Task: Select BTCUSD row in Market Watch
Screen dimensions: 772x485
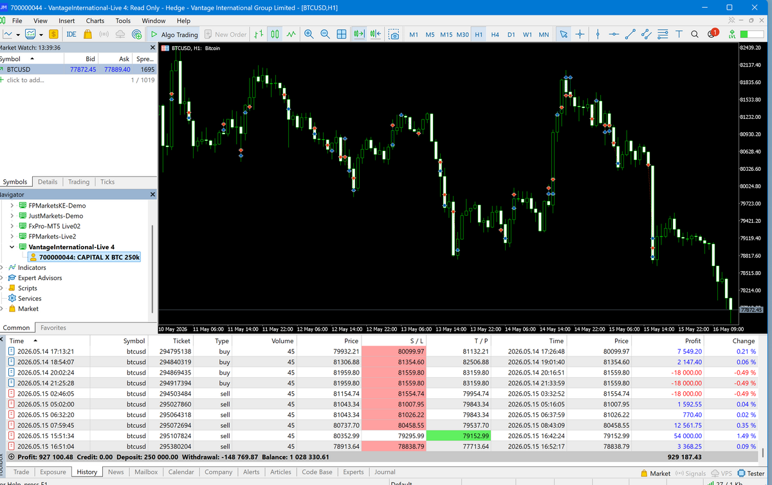Action: (x=78, y=69)
